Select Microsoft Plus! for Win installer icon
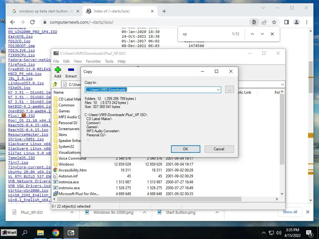This screenshot has width=319, height=239. click(x=55, y=194)
